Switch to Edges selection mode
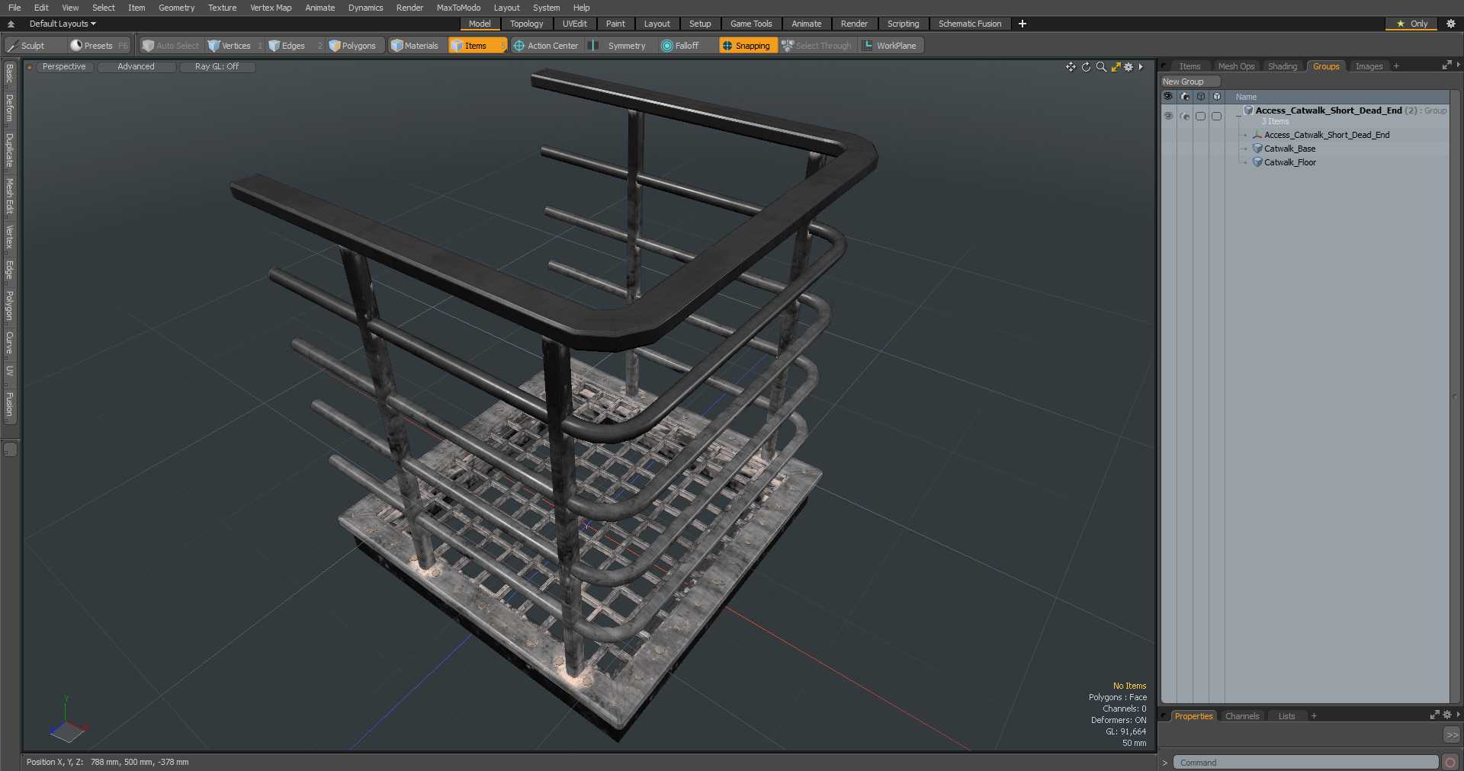 pyautogui.click(x=294, y=46)
